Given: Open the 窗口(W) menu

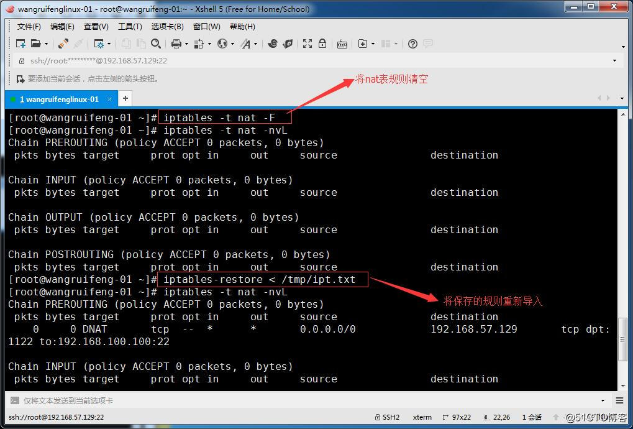Looking at the screenshot, I should (207, 27).
